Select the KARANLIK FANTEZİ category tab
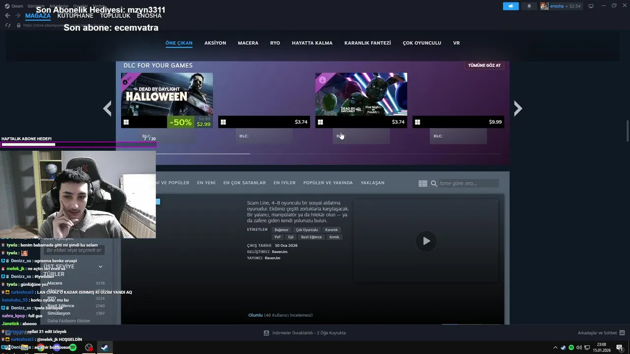The image size is (630, 354). pos(368,43)
